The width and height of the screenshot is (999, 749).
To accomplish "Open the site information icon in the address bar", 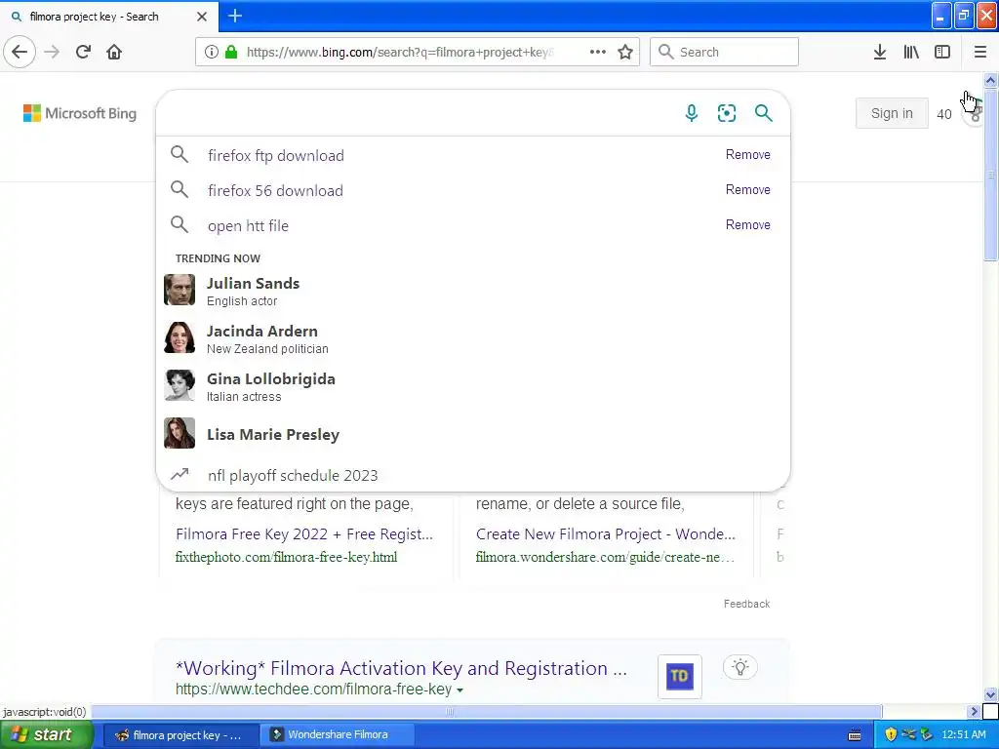I will 212,52.
